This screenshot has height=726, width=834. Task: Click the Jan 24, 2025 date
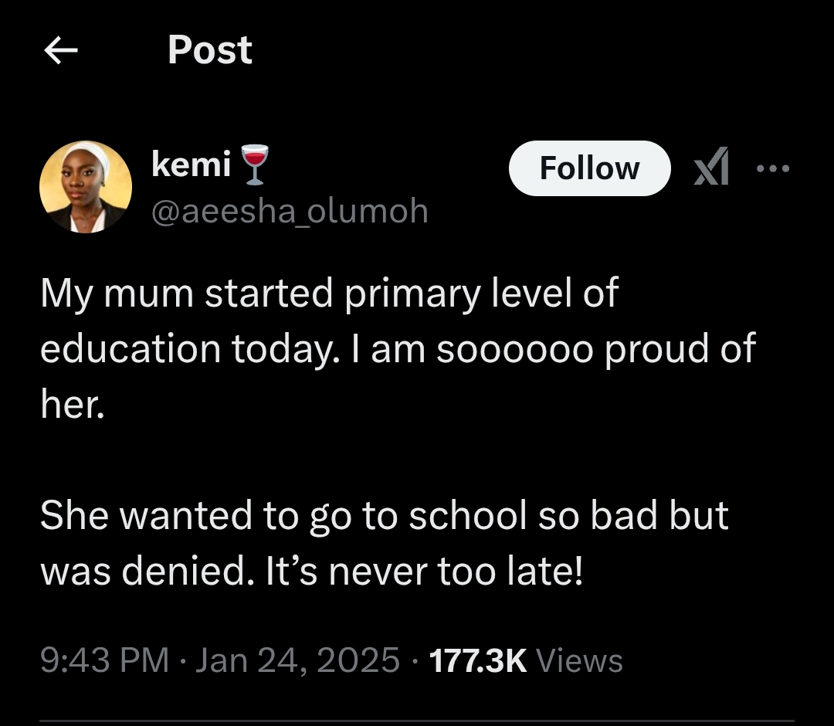coord(297,660)
